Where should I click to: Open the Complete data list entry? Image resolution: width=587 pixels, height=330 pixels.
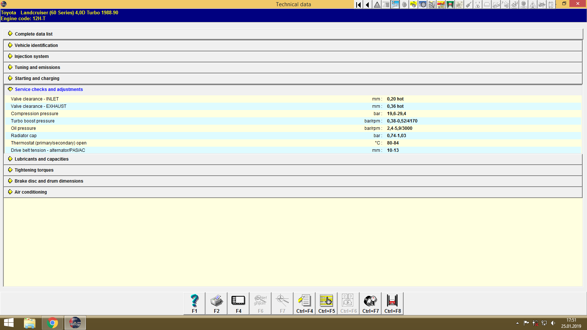tap(33, 34)
